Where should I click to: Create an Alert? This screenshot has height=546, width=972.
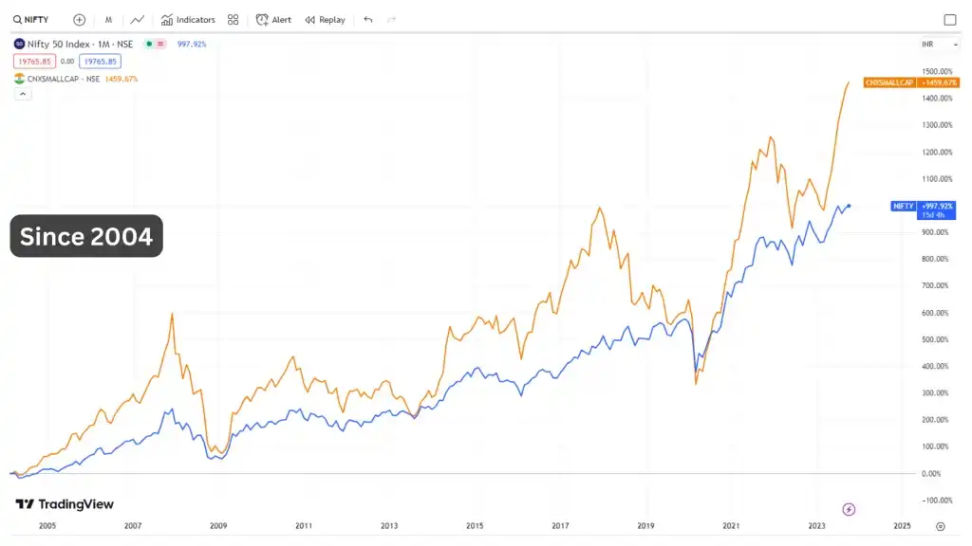coord(273,20)
